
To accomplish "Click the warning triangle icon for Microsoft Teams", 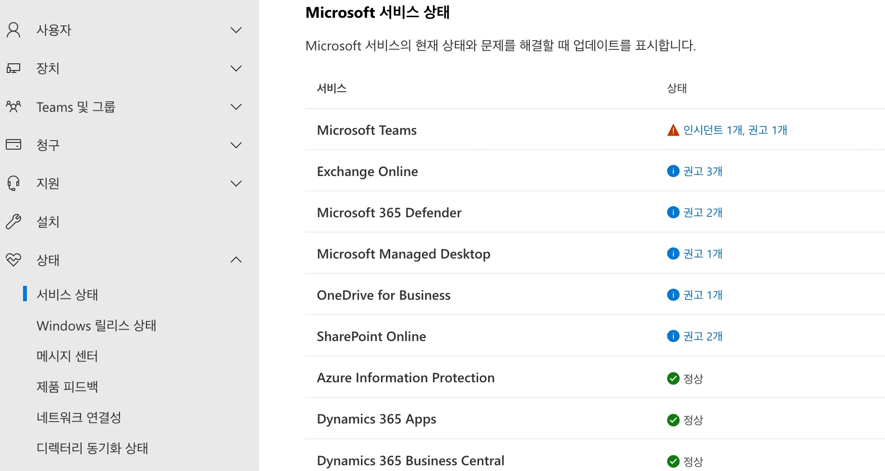I will tap(673, 130).
